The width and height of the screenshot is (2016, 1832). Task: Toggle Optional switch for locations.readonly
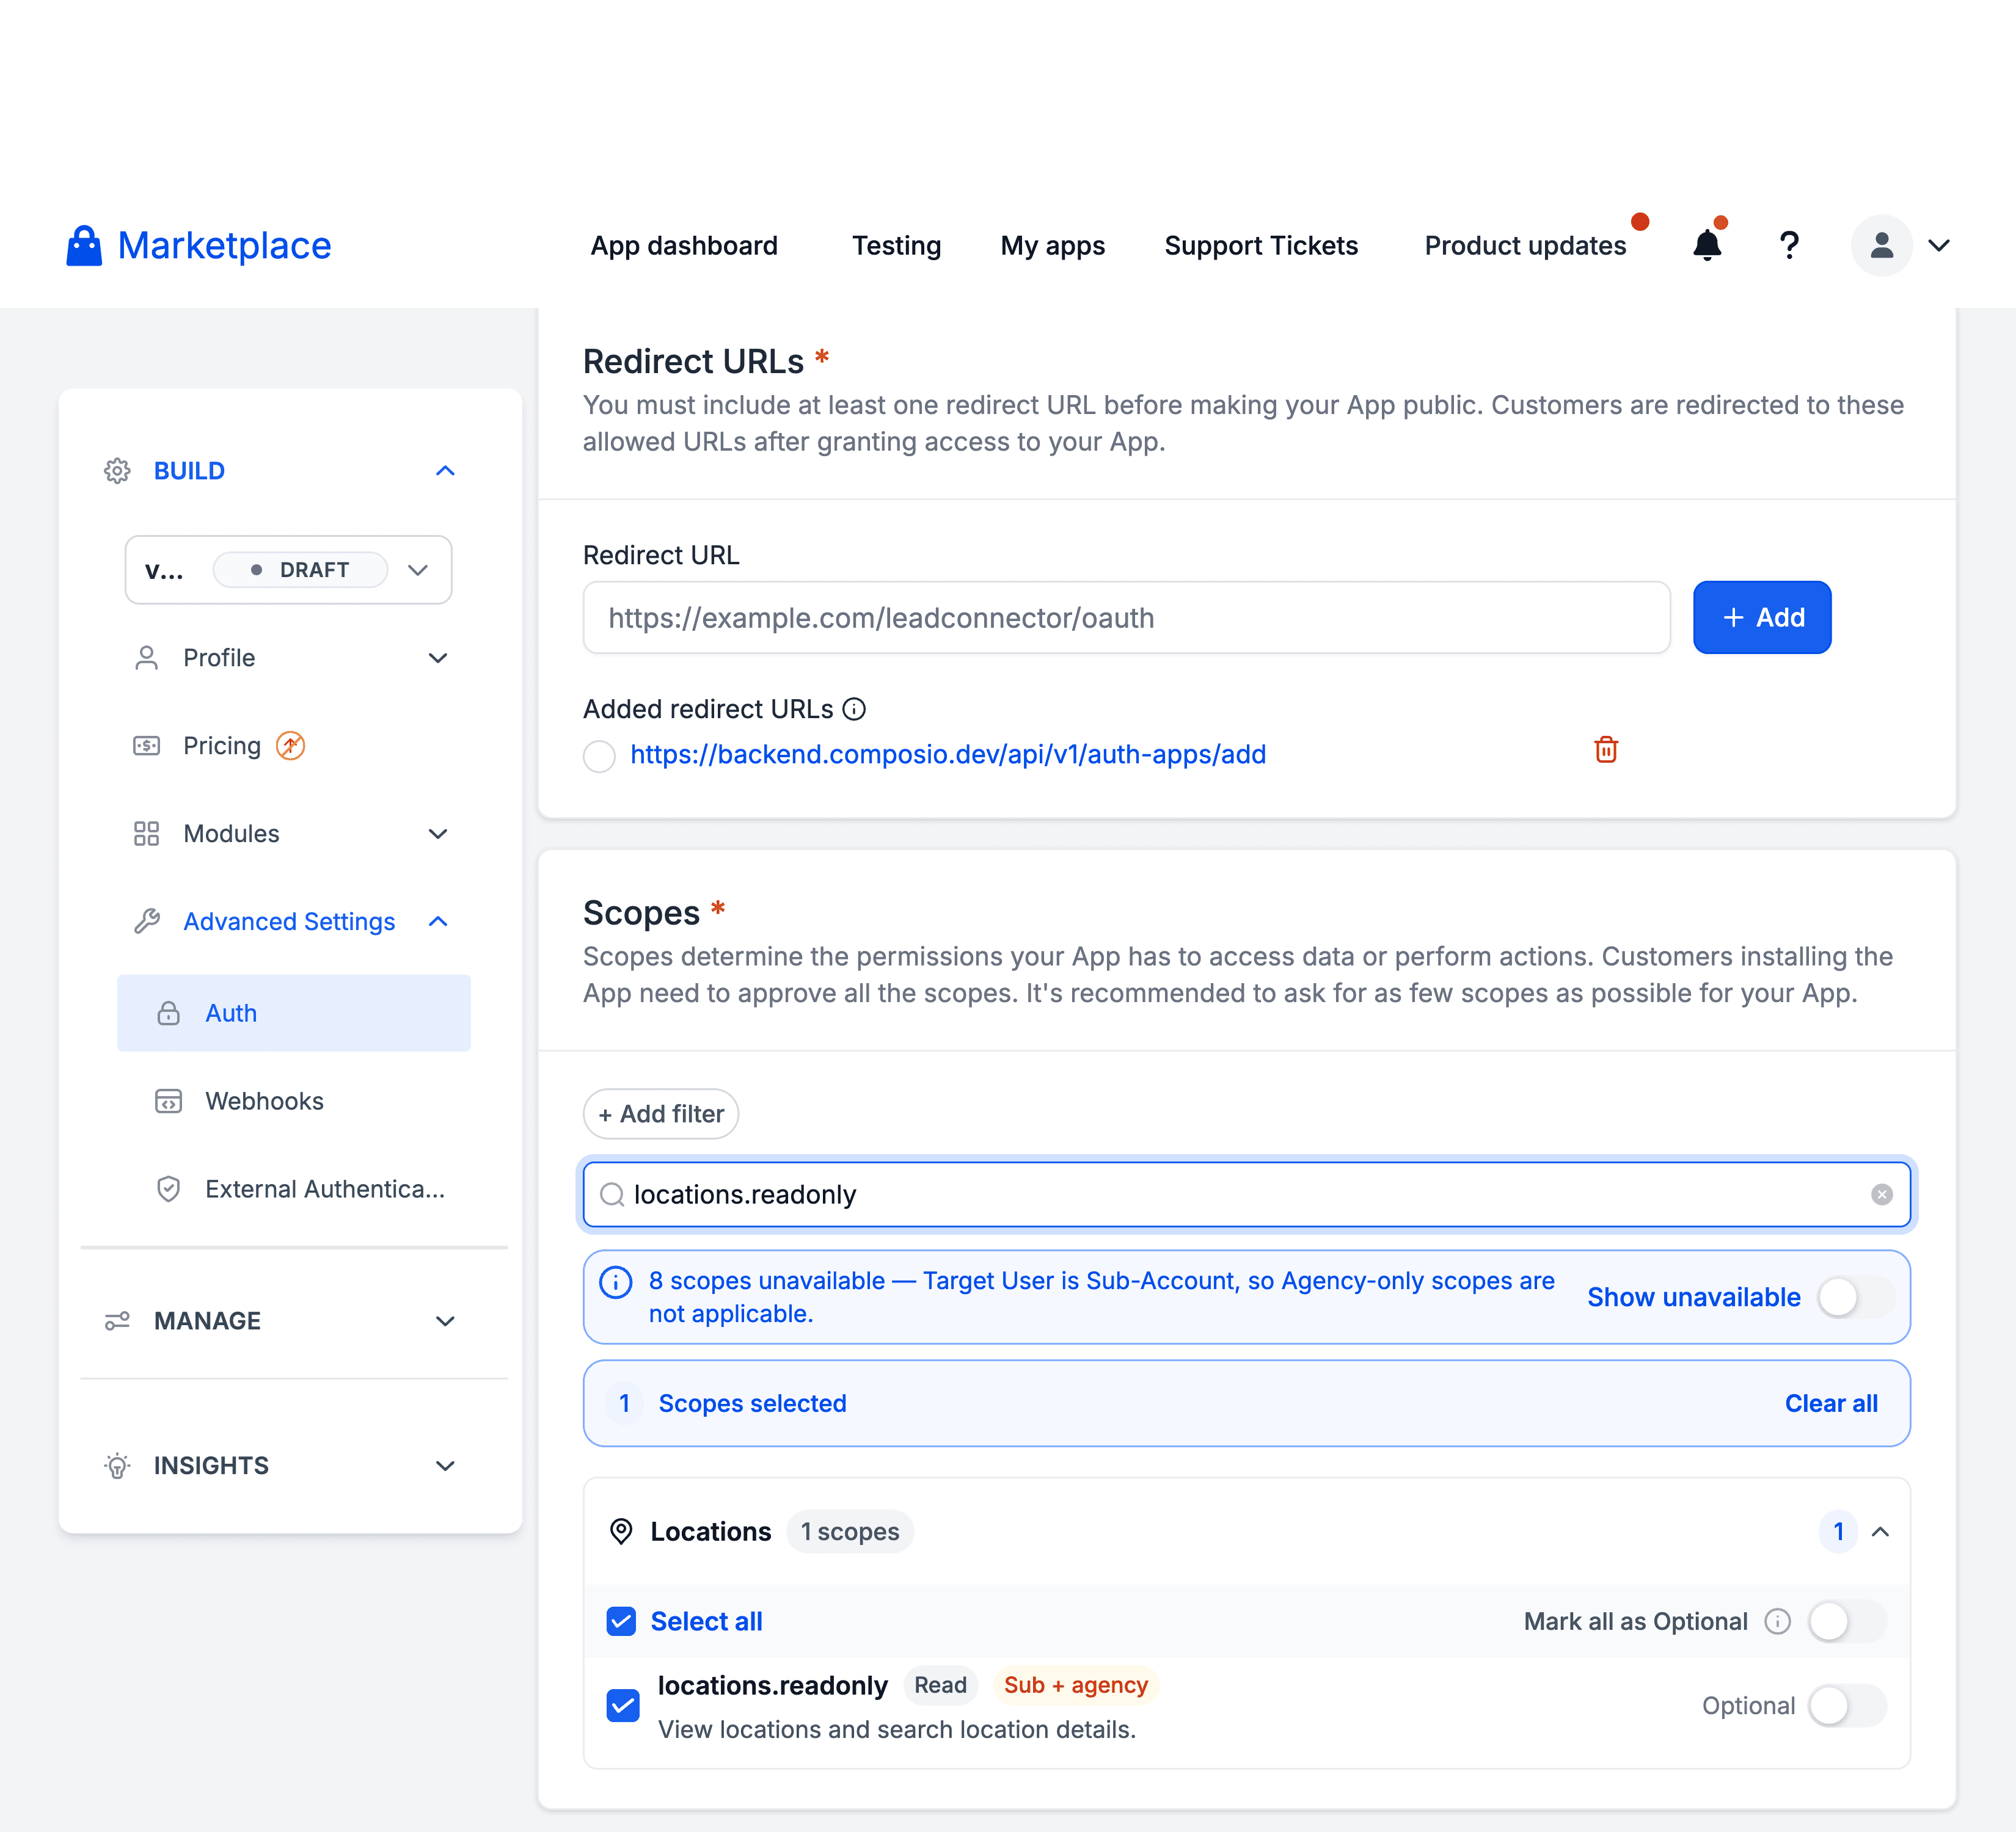tap(1847, 1705)
